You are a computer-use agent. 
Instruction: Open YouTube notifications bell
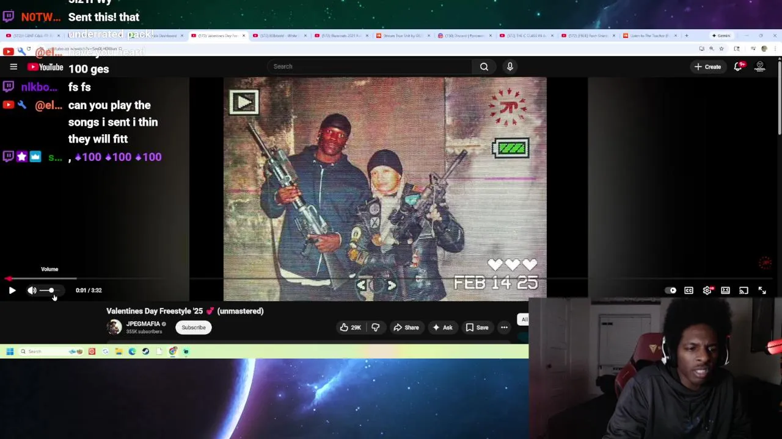(738, 66)
